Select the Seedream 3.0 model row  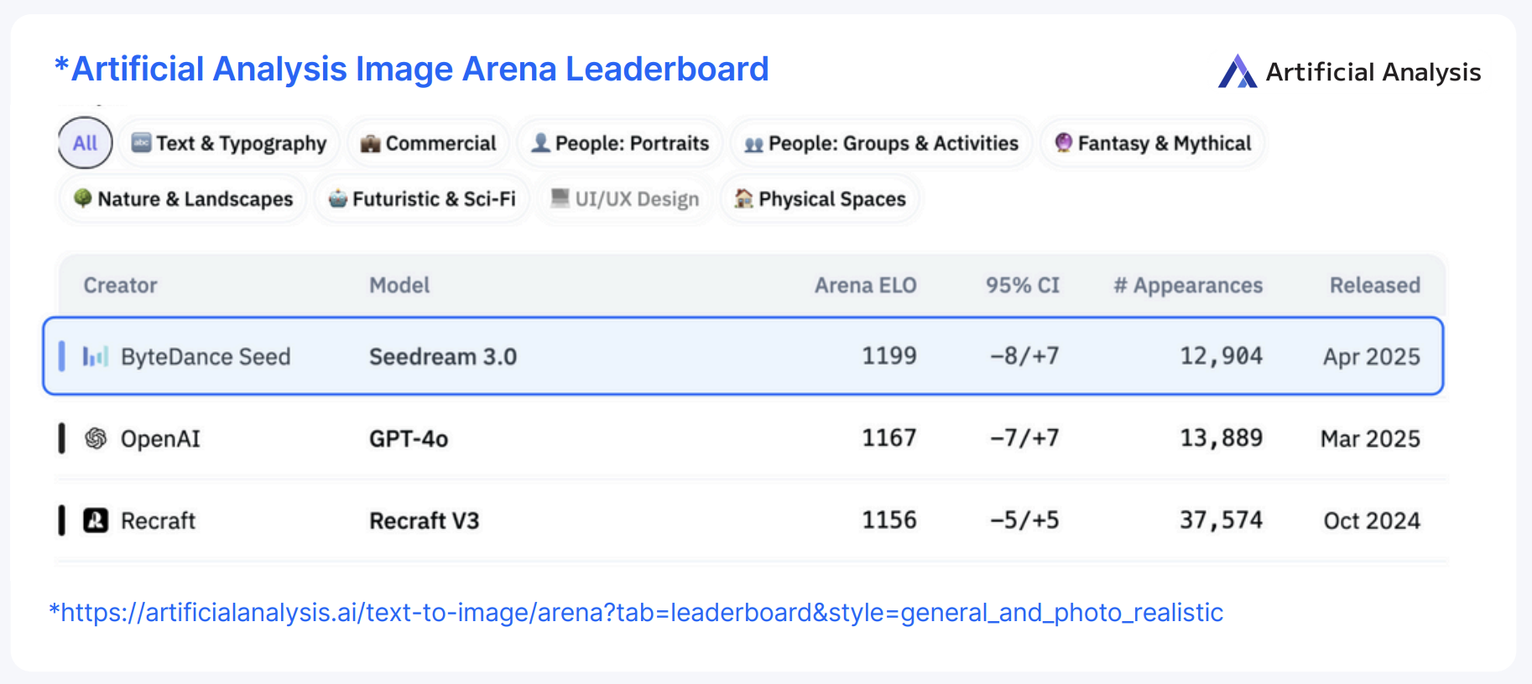coord(443,357)
